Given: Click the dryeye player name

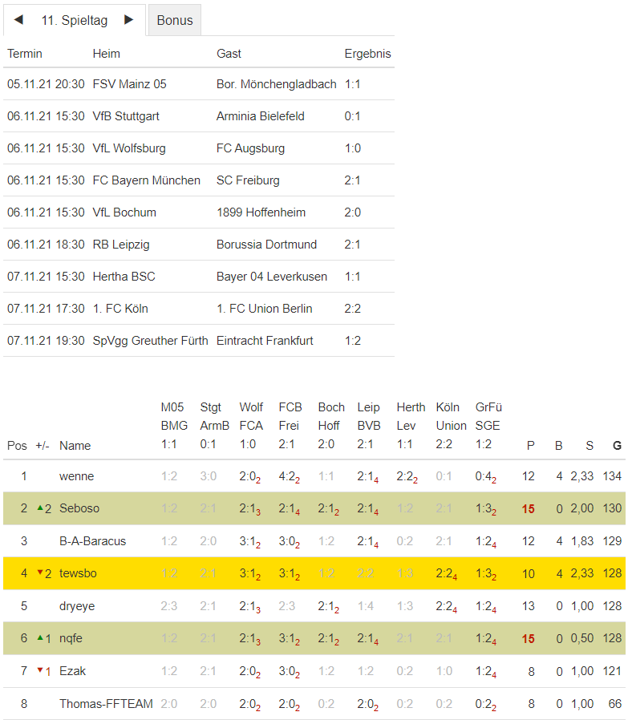Looking at the screenshot, I should 77,606.
